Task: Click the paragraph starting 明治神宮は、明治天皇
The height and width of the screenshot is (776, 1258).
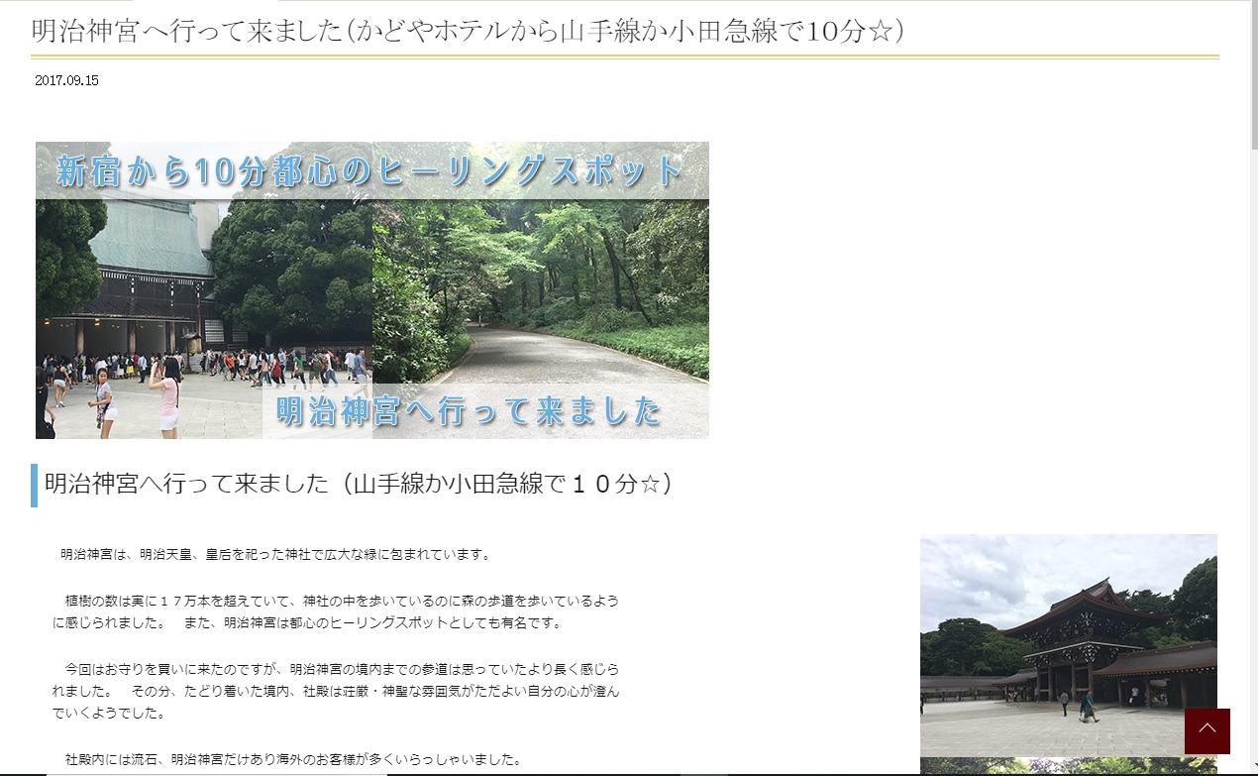Action: coord(275,554)
